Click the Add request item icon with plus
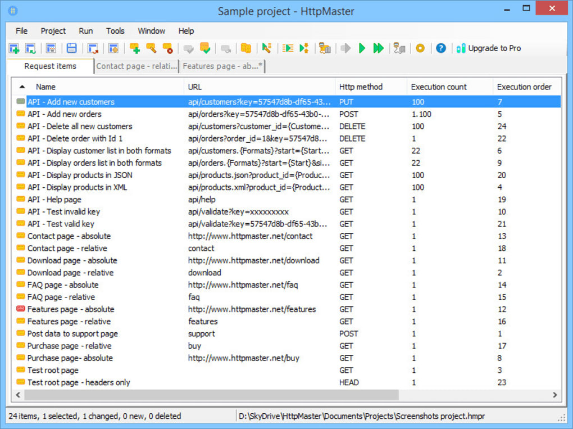Image resolution: width=573 pixels, height=429 pixels. click(135, 48)
